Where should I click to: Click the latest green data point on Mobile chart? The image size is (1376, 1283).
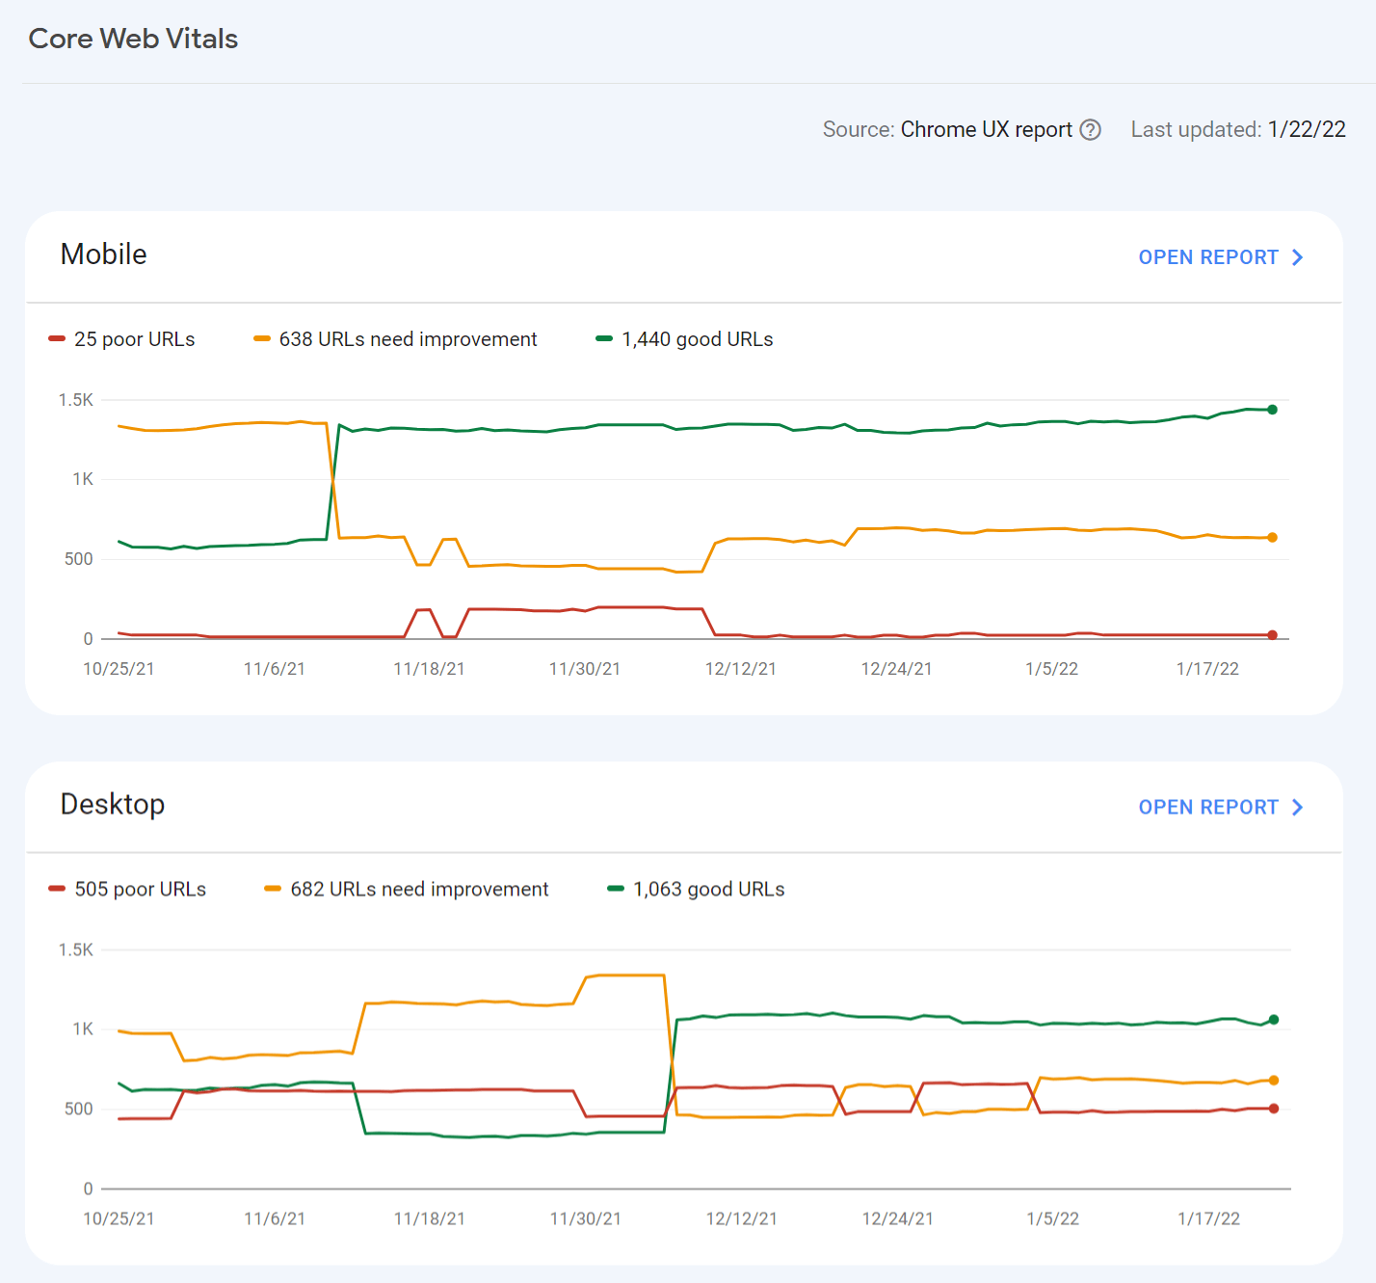[x=1272, y=408]
